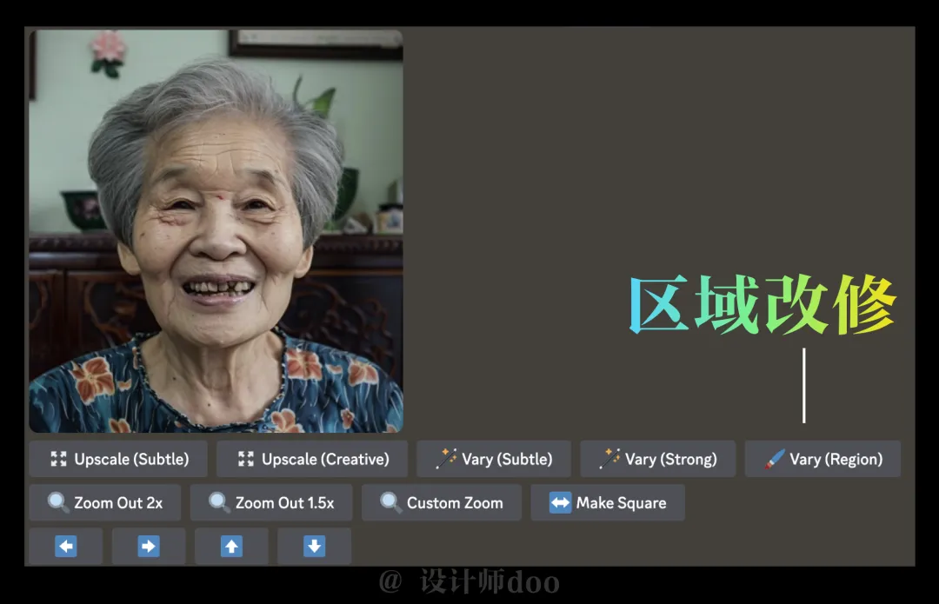Pan the image right with the right arrow
This screenshot has width=939, height=604.
(149, 546)
